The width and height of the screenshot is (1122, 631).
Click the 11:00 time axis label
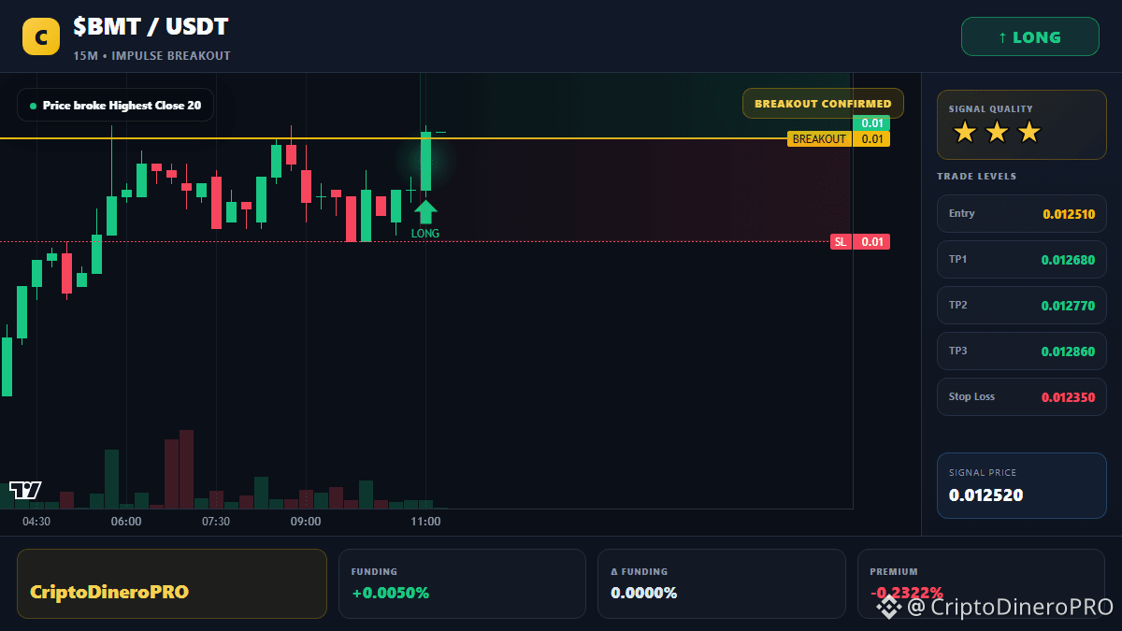click(425, 522)
